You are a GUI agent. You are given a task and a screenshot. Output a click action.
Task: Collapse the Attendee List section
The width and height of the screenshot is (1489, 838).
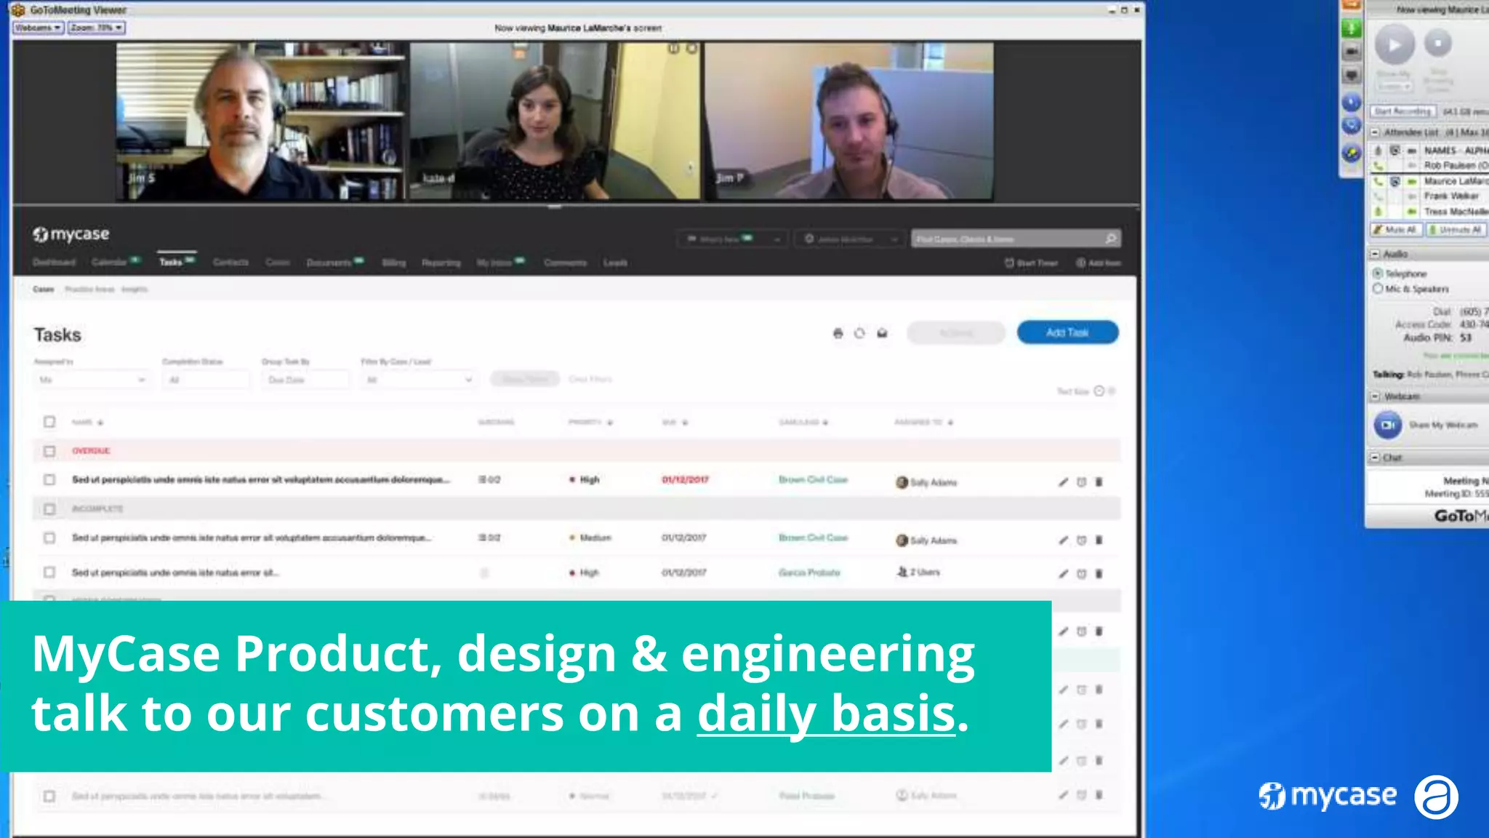(1375, 132)
